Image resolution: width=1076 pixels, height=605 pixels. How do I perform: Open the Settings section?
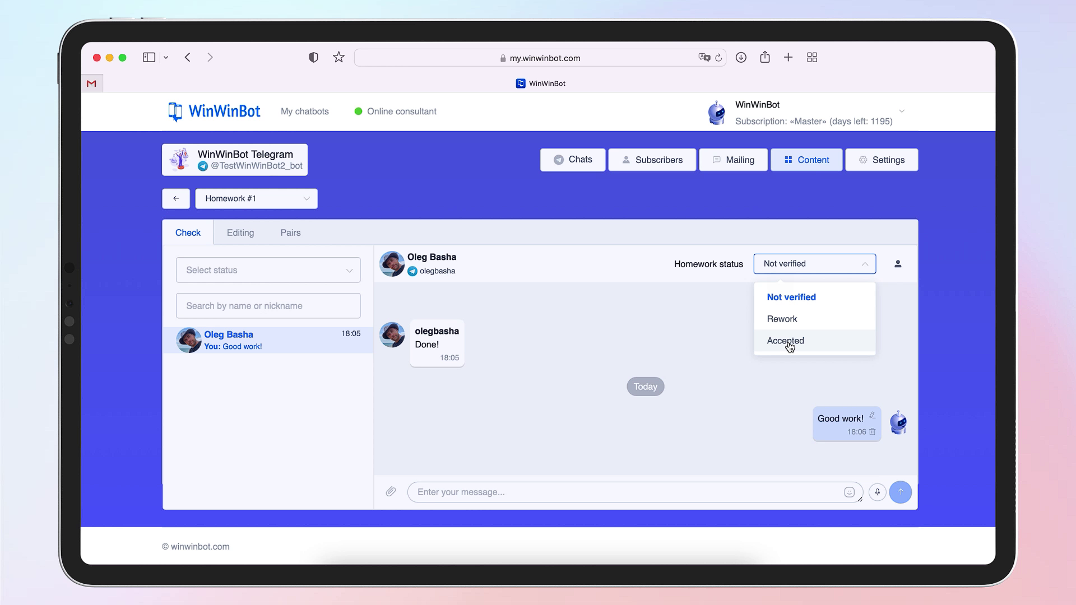point(881,160)
